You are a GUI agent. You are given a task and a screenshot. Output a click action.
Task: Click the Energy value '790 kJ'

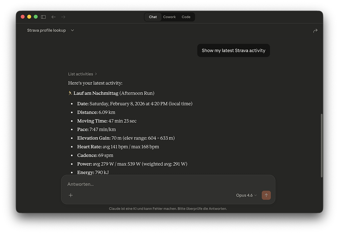(102, 173)
